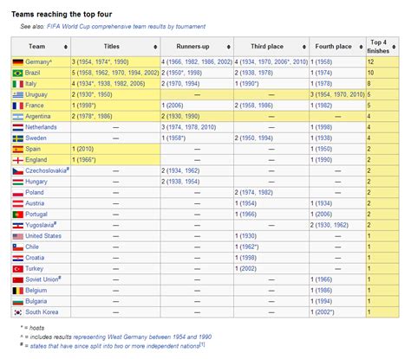Open the Czechoslovakia team link
The height and width of the screenshot is (359, 411).
(46, 170)
